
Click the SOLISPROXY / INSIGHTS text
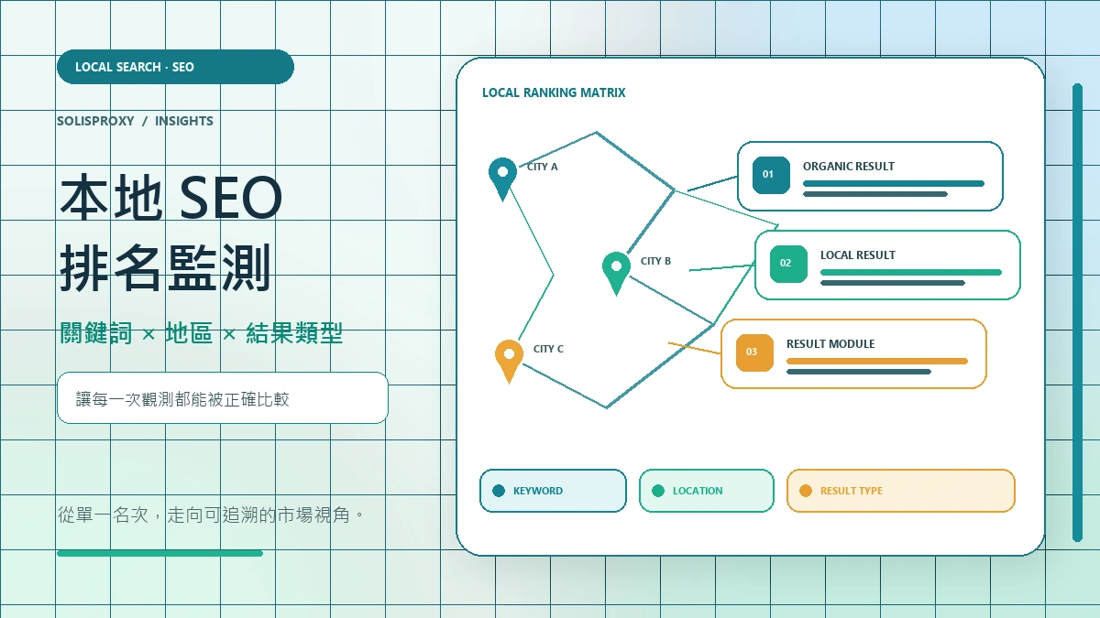coord(135,121)
